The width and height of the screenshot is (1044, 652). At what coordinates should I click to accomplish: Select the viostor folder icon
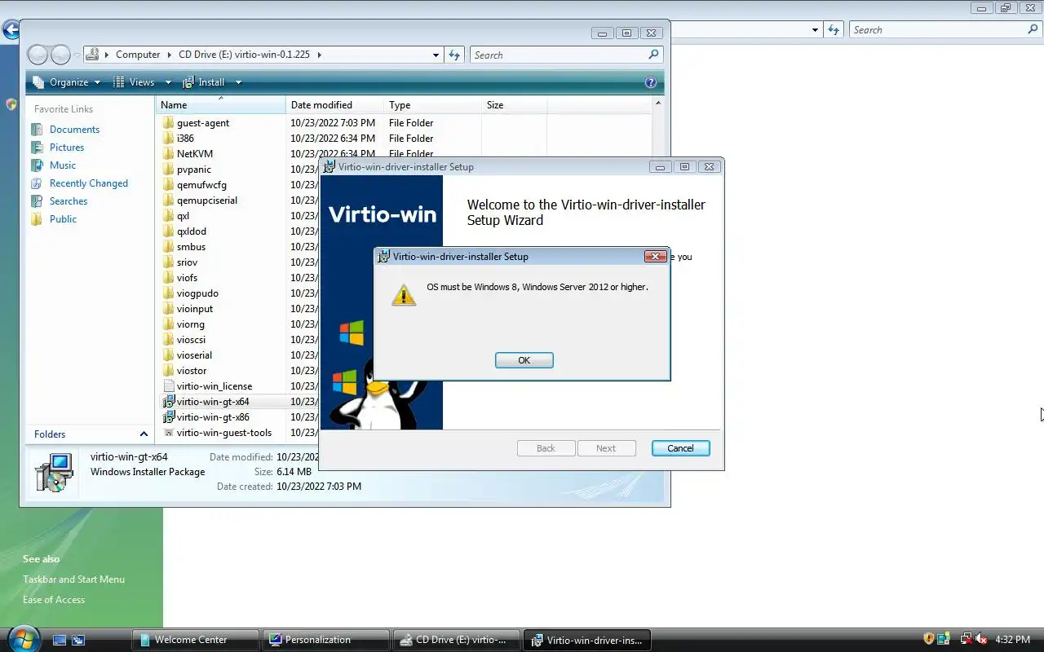pos(168,371)
